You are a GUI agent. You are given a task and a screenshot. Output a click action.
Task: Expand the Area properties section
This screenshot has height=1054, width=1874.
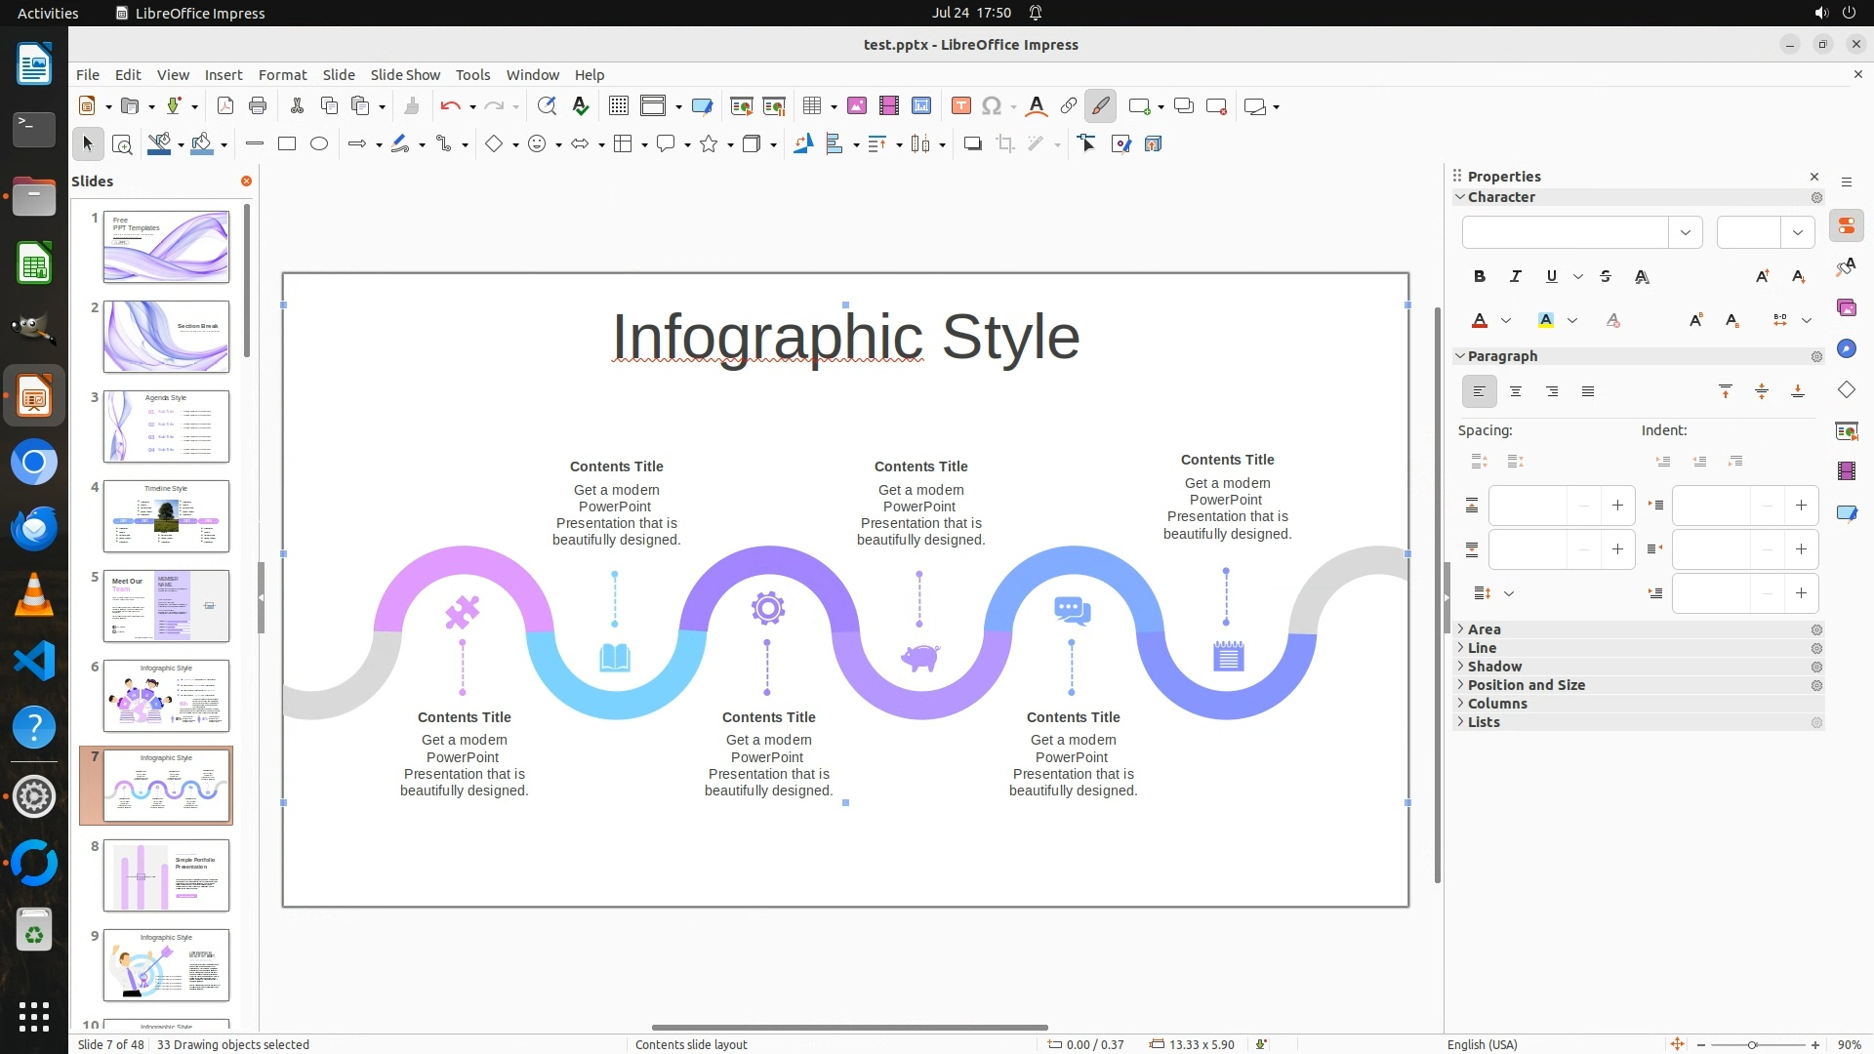point(1484,629)
